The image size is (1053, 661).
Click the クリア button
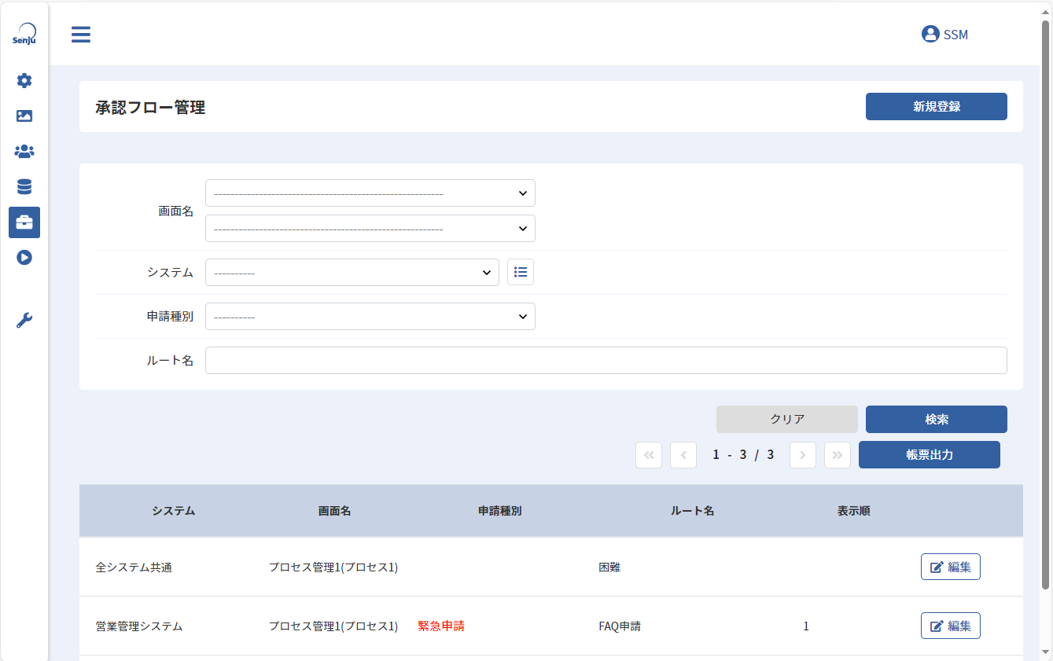tap(787, 420)
